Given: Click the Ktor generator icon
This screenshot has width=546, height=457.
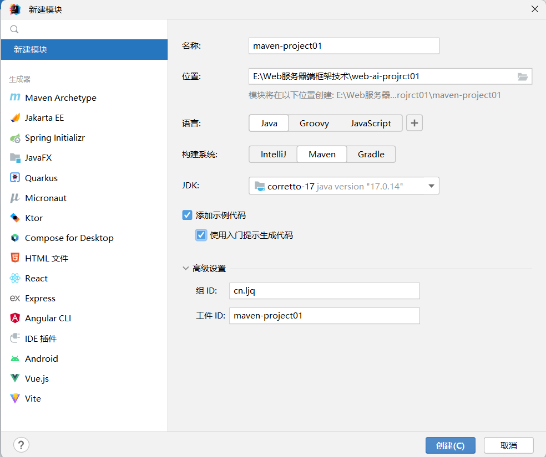Looking at the screenshot, I should coord(15,218).
